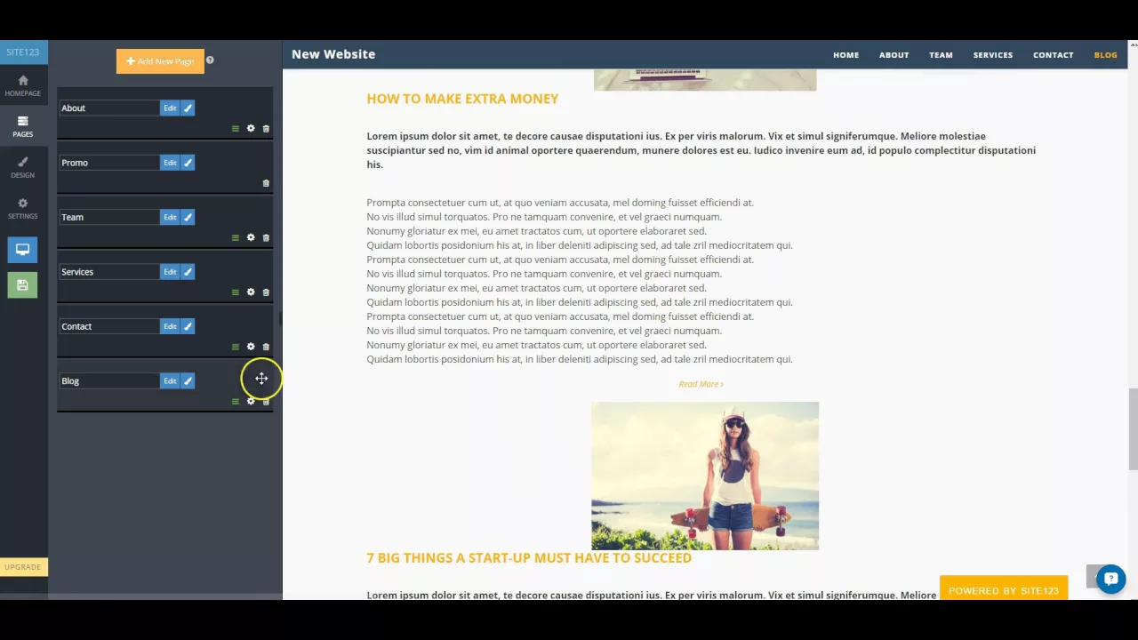Delete the About page with trash icon

point(266,129)
